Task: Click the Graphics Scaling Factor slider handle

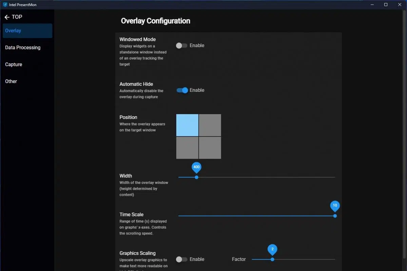Action: click(272, 259)
